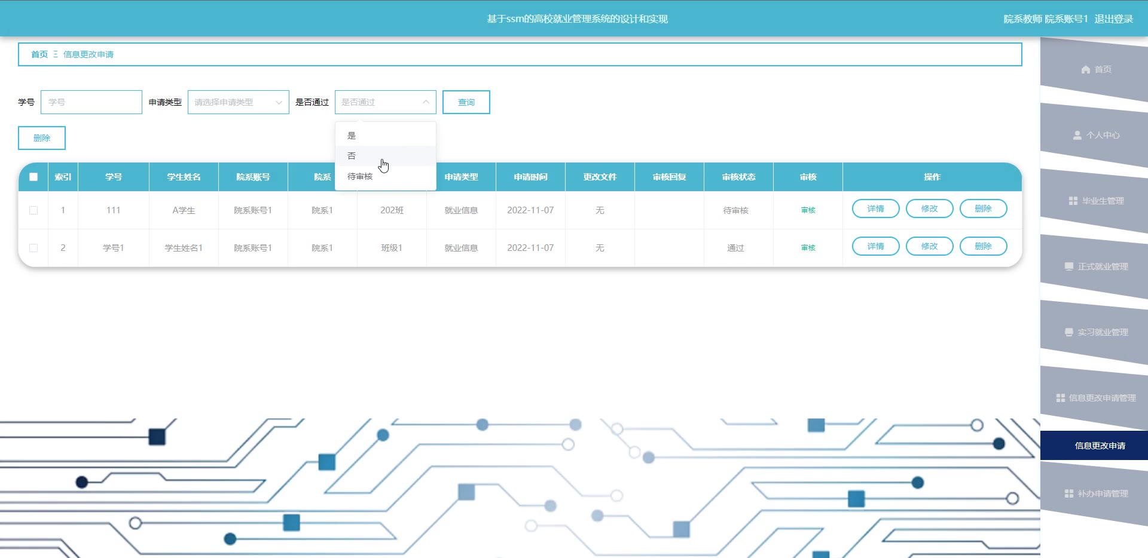Viewport: 1148px width, 558px height.
Task: Click the 申请时间 column header
Action: (531, 177)
